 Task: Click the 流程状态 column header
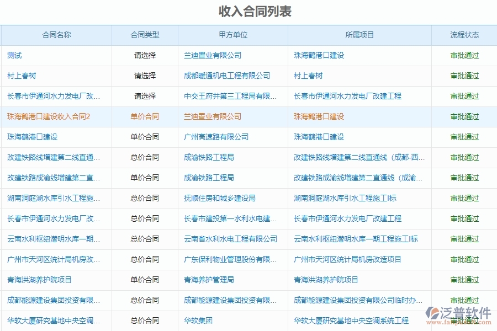click(464, 35)
